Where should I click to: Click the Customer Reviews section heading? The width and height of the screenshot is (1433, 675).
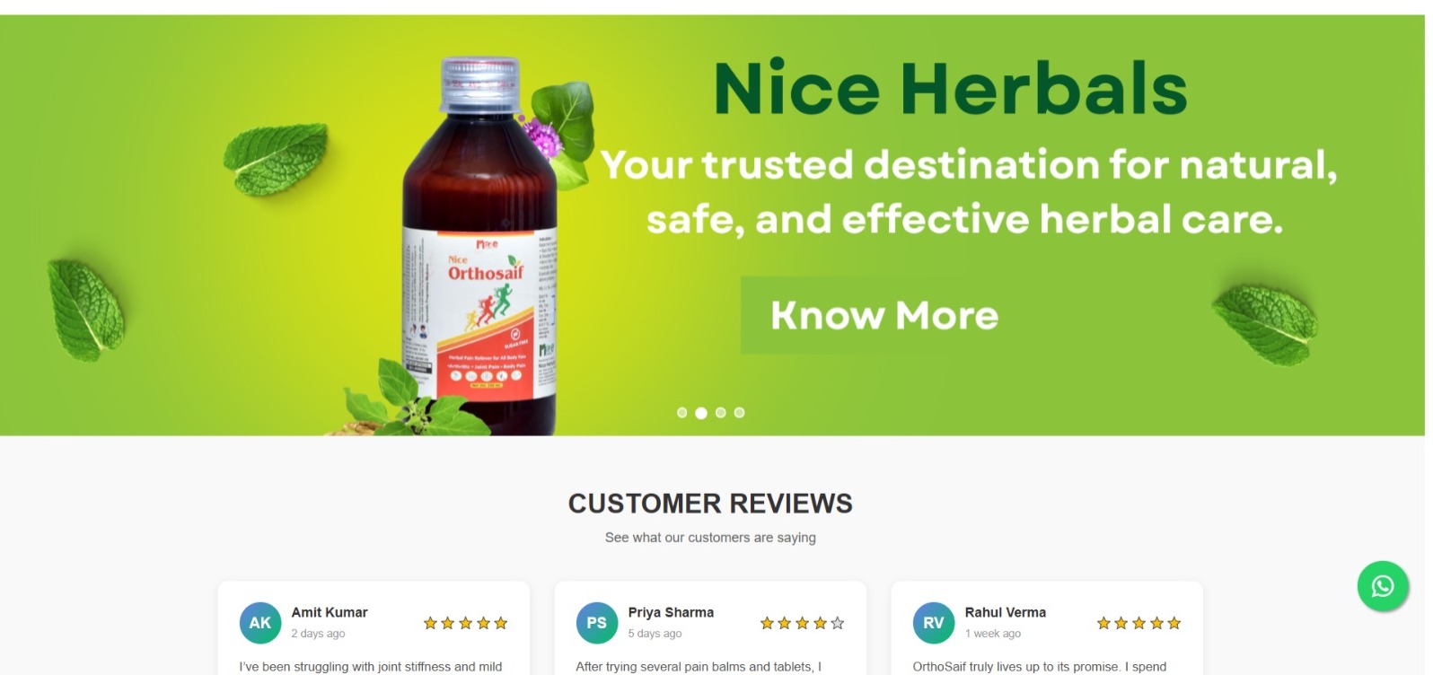click(x=710, y=504)
